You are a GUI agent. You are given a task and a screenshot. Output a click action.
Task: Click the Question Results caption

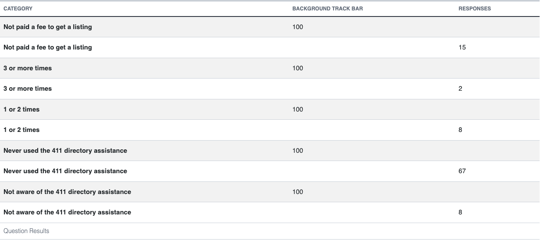click(26, 231)
